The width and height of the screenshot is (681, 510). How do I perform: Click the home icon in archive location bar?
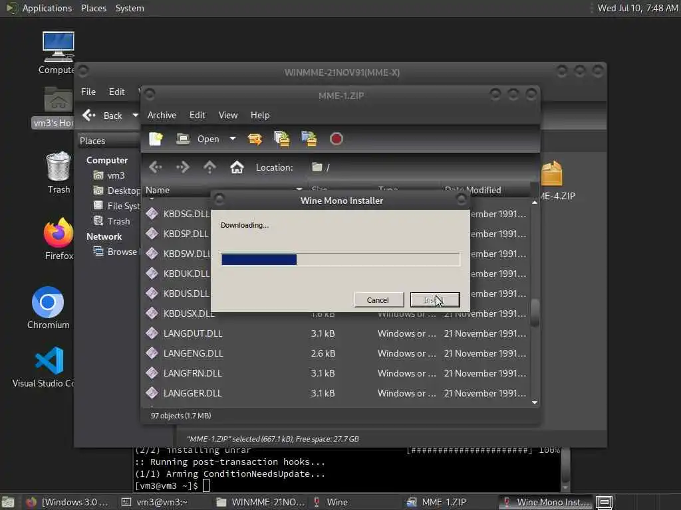pyautogui.click(x=237, y=167)
